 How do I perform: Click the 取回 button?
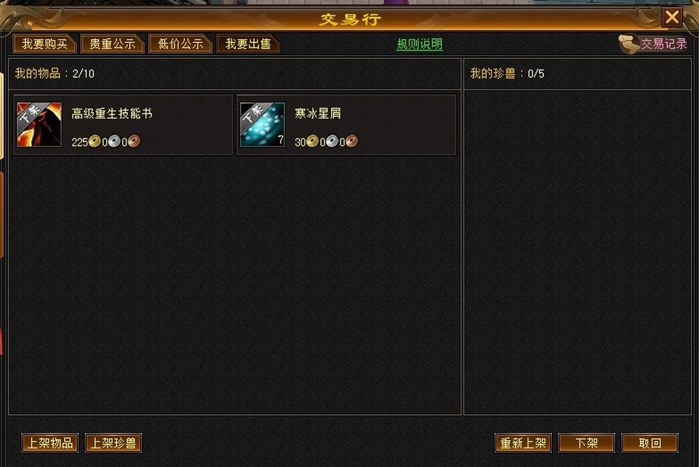point(650,443)
